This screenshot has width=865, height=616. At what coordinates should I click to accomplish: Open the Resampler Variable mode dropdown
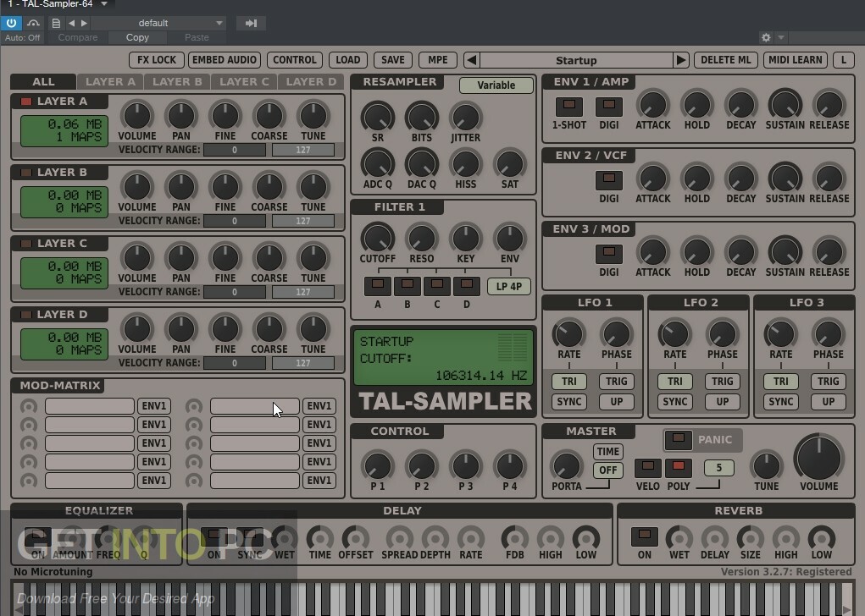point(496,85)
